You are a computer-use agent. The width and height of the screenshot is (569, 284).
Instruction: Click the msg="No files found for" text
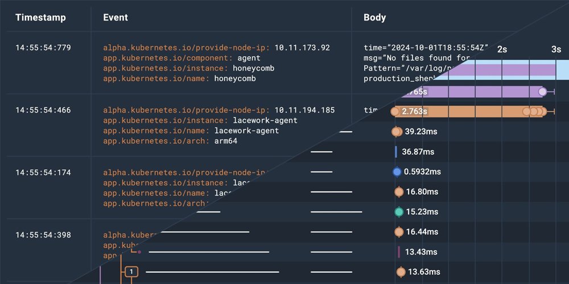coord(417,58)
